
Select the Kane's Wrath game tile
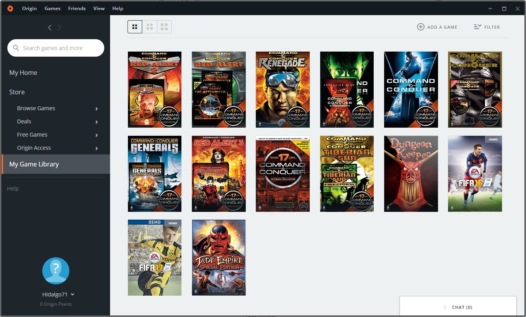click(347, 90)
